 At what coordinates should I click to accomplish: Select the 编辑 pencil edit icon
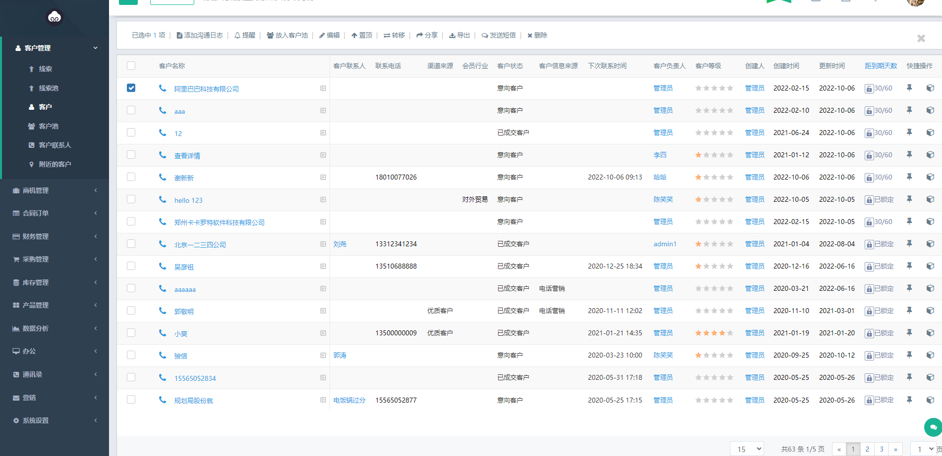[322, 35]
